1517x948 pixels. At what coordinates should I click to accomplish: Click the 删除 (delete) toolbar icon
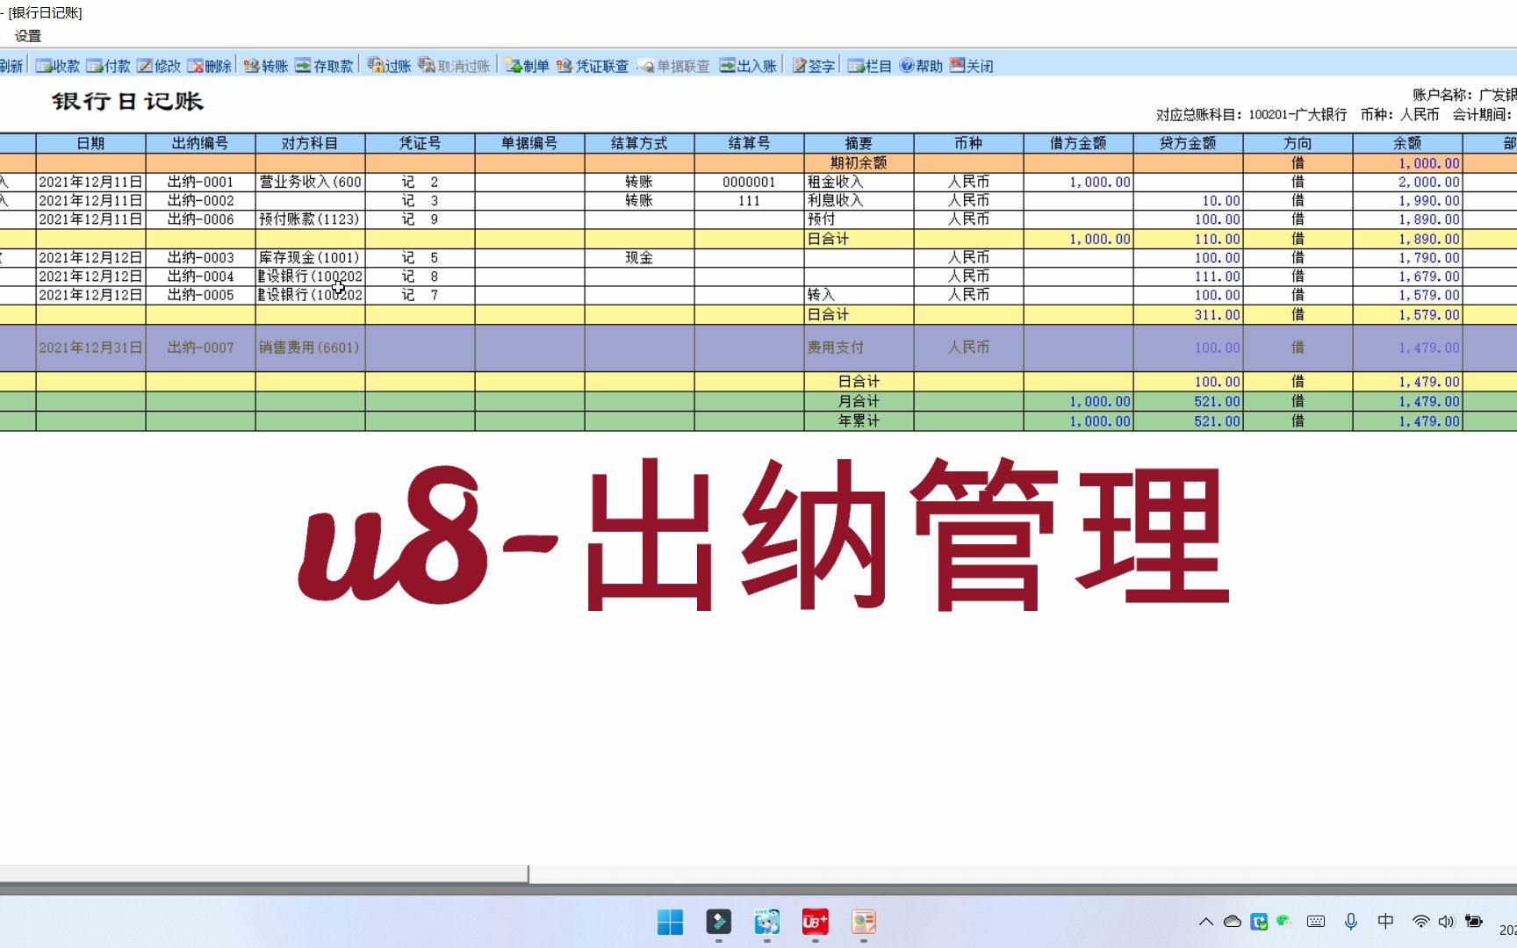click(x=209, y=66)
